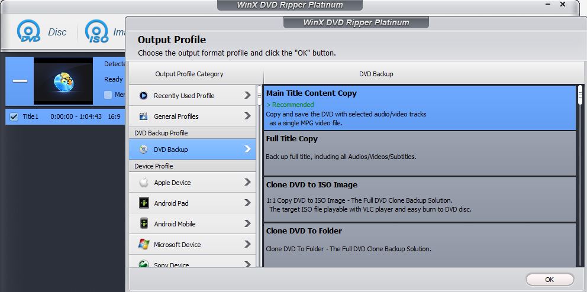Uncheck the Title1 checkbox

coord(14,116)
